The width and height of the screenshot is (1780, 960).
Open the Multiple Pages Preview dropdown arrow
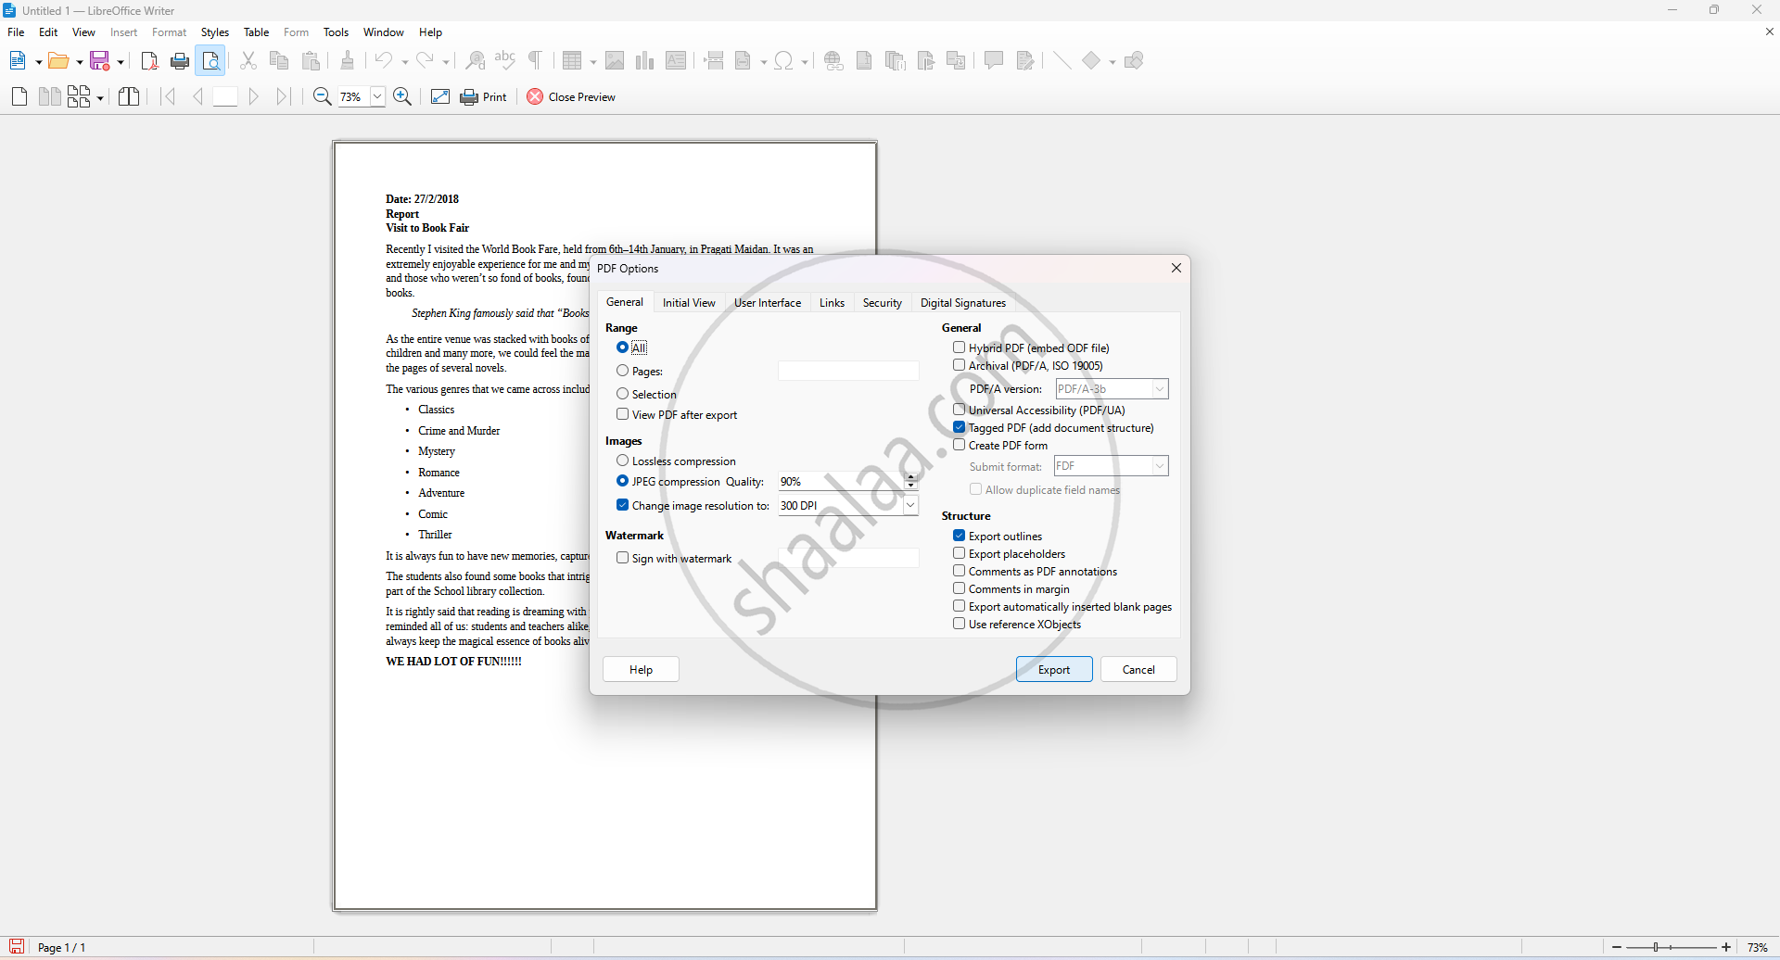point(100,98)
